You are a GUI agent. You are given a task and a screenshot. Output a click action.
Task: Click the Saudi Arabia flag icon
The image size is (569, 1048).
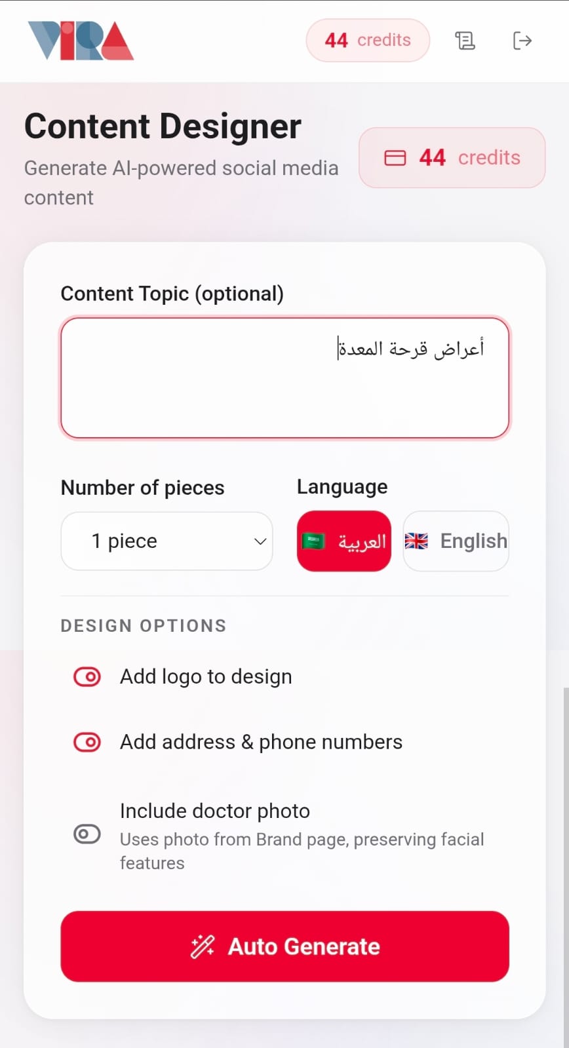(x=313, y=541)
